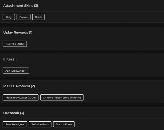Collapse the Uplay Rewards (1) header
Viewport: 164px width, 130px height.
18,32
